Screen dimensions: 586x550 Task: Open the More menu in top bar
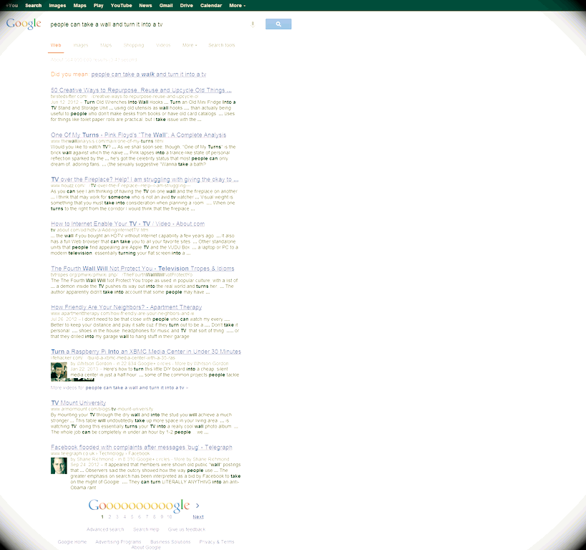tap(238, 6)
